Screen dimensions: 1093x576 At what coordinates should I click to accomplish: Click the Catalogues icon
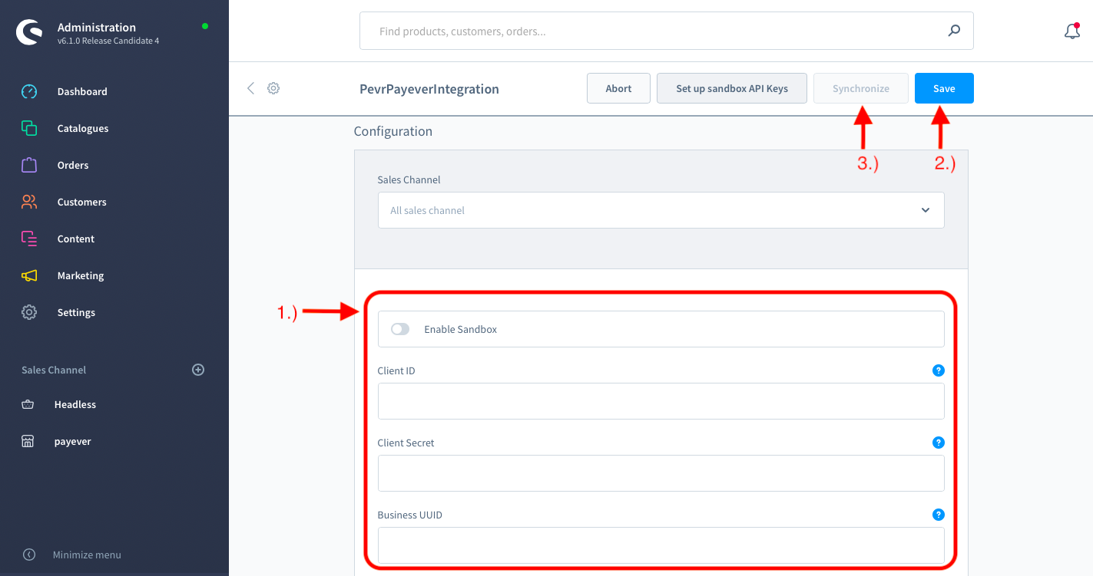coord(29,128)
